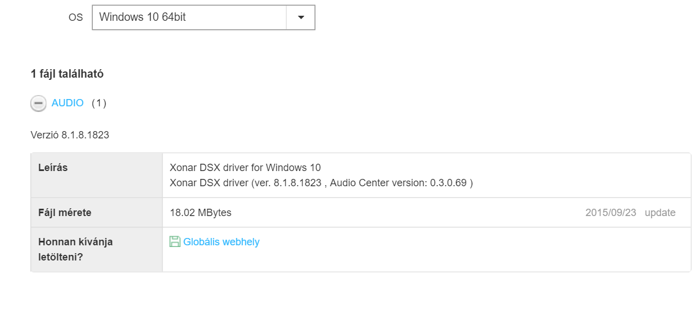Image resolution: width=700 pixels, height=310 pixels.
Task: Click "Xonar DSX driver" on second description line
Action: pos(209,183)
